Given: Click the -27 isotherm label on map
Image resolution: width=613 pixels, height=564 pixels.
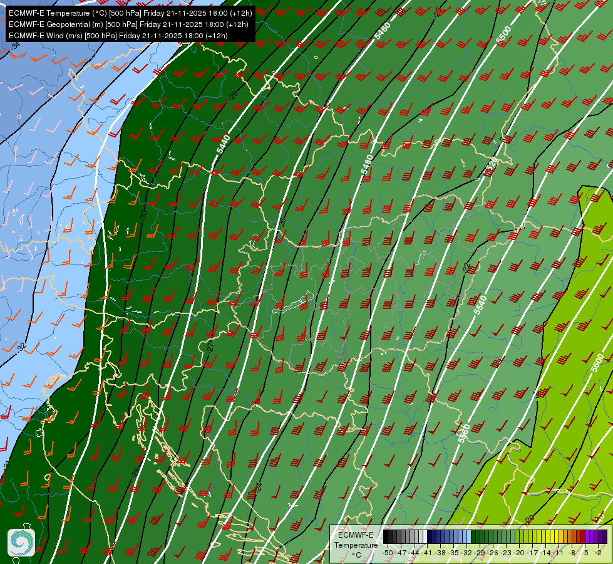Looking at the screenshot, I should (x=210, y=347).
